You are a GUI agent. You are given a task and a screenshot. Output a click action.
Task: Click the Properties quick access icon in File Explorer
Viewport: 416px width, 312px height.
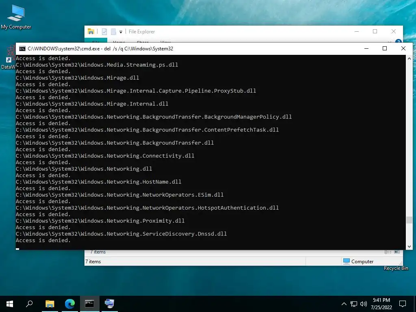[104, 32]
